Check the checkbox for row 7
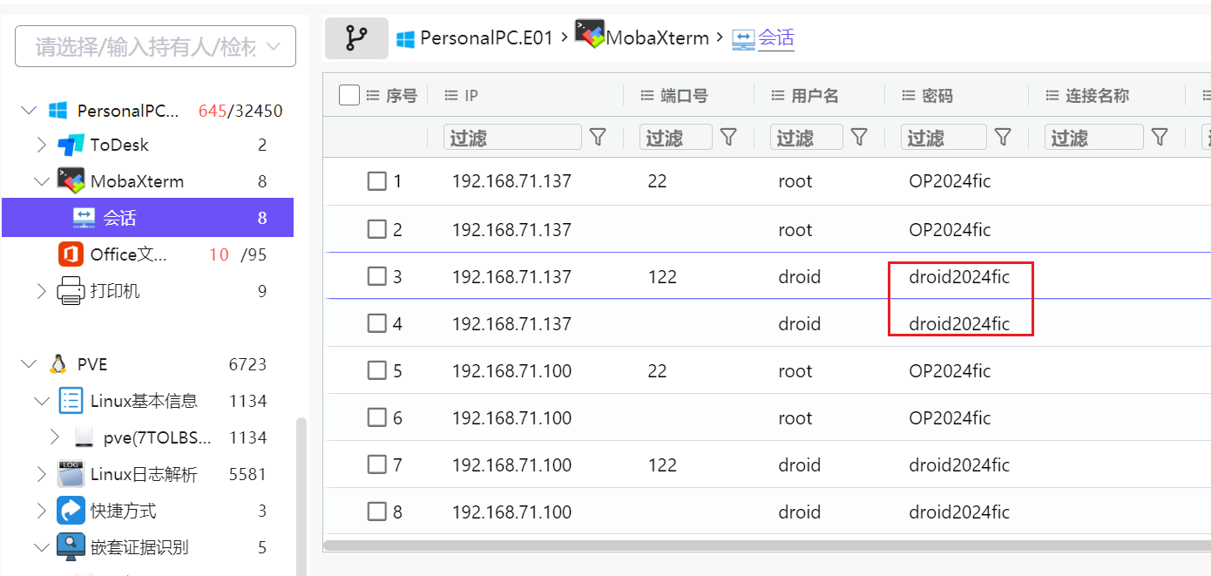 point(376,465)
